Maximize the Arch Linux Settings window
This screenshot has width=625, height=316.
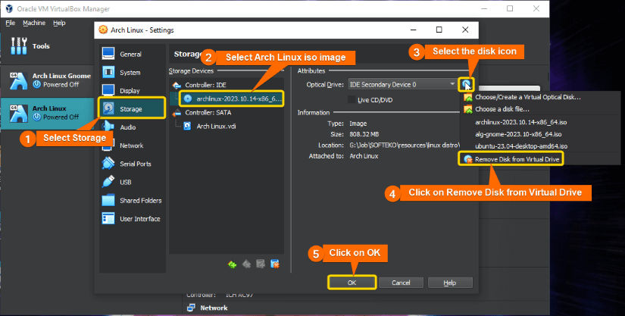pos(439,30)
